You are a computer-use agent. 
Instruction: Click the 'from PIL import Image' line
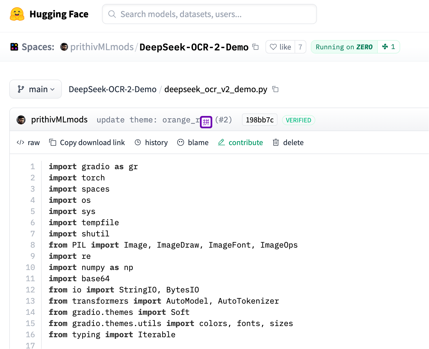[173, 245]
